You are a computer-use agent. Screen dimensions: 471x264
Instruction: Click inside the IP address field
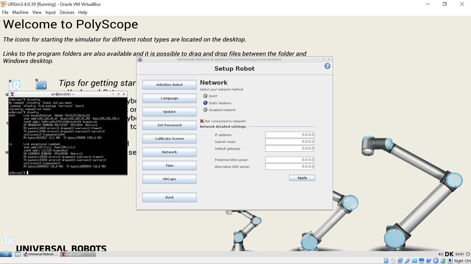click(x=289, y=134)
